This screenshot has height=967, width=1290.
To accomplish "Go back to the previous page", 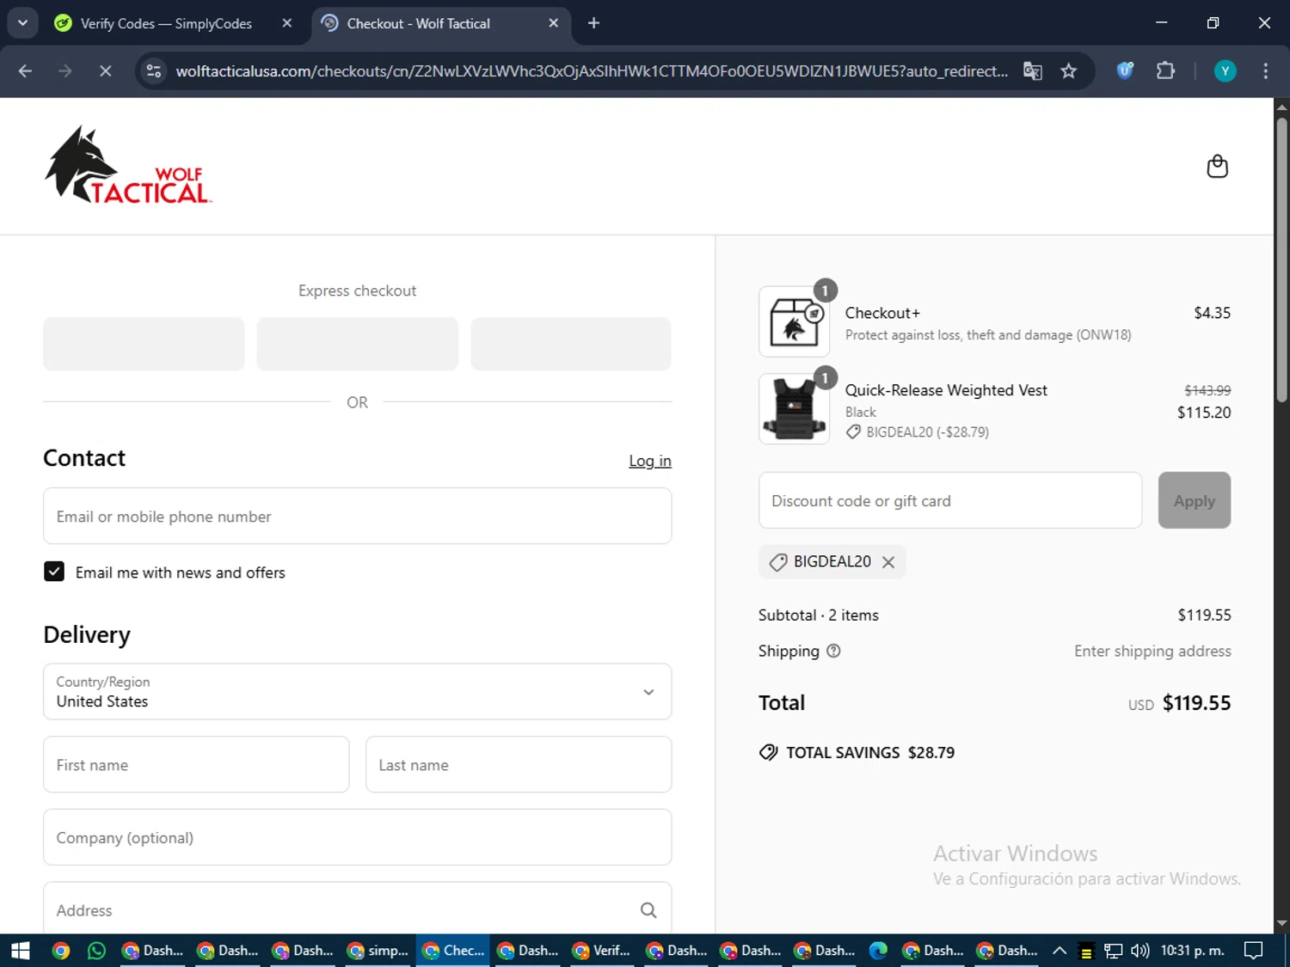I will pyautogui.click(x=25, y=71).
